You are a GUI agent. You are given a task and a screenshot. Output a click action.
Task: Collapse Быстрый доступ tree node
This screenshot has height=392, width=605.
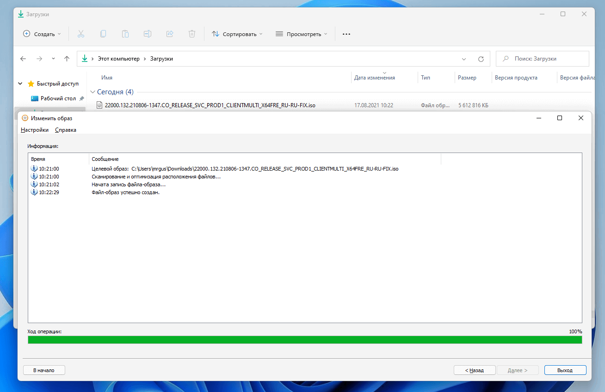[20, 84]
